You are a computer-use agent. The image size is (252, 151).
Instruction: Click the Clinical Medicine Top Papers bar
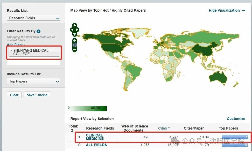tap(235, 137)
